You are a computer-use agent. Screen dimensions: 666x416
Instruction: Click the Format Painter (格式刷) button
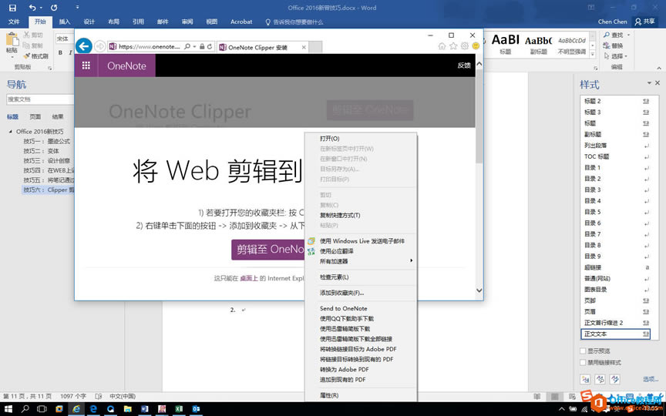36,56
